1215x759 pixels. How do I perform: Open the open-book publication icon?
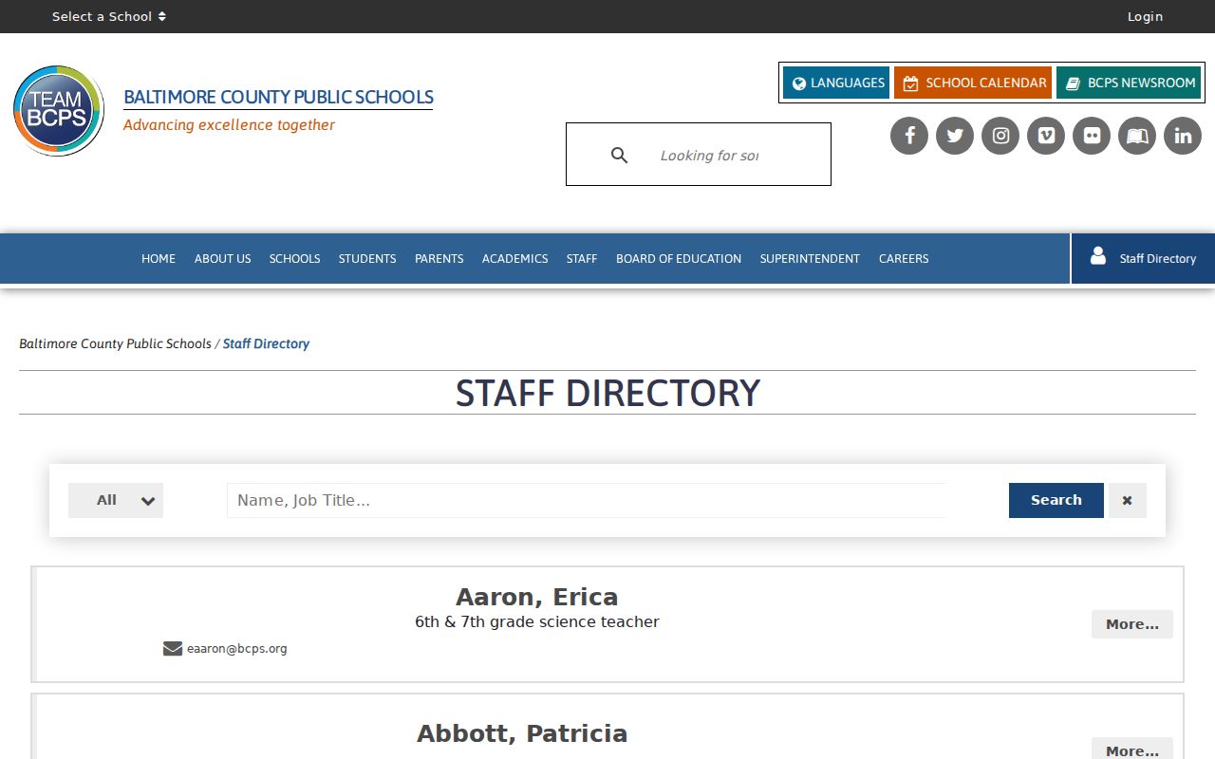pyautogui.click(x=1137, y=136)
